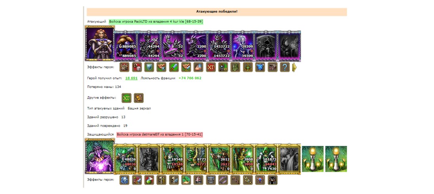Select the red XP hero effect icon
Viewport: 434px width, 194px height.
(x=211, y=67)
